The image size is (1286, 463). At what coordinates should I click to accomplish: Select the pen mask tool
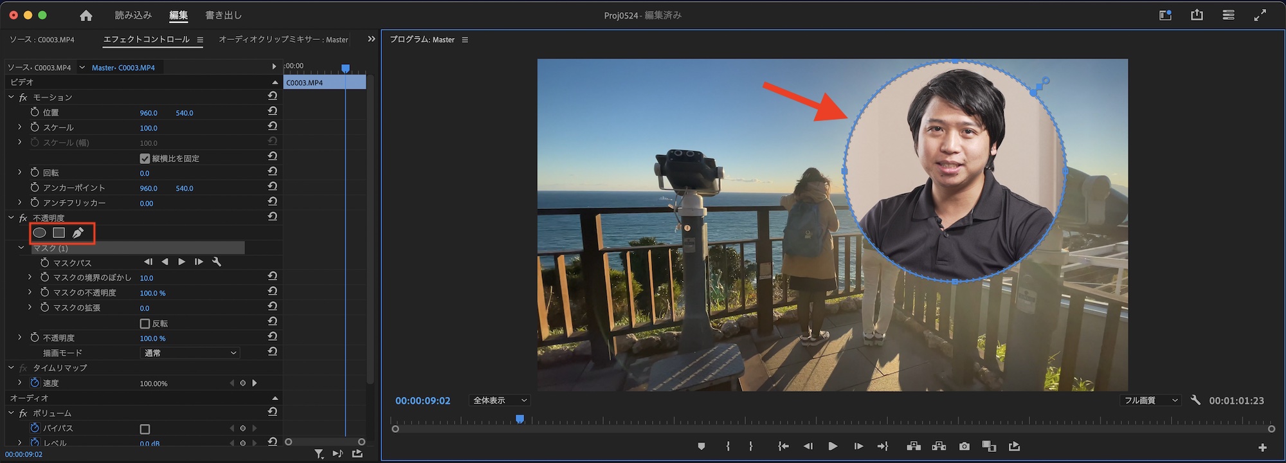click(x=78, y=233)
